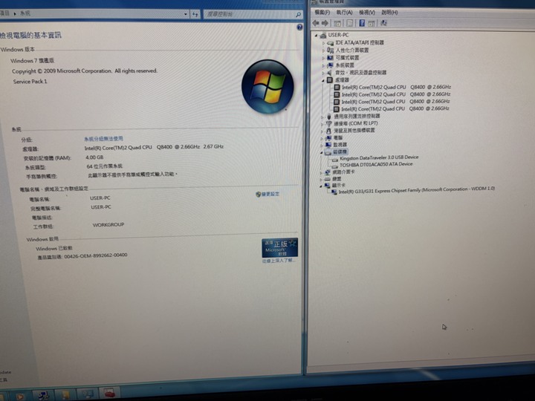
Task: Open the 執行(A) menu in Device Manager
Action: 344,13
